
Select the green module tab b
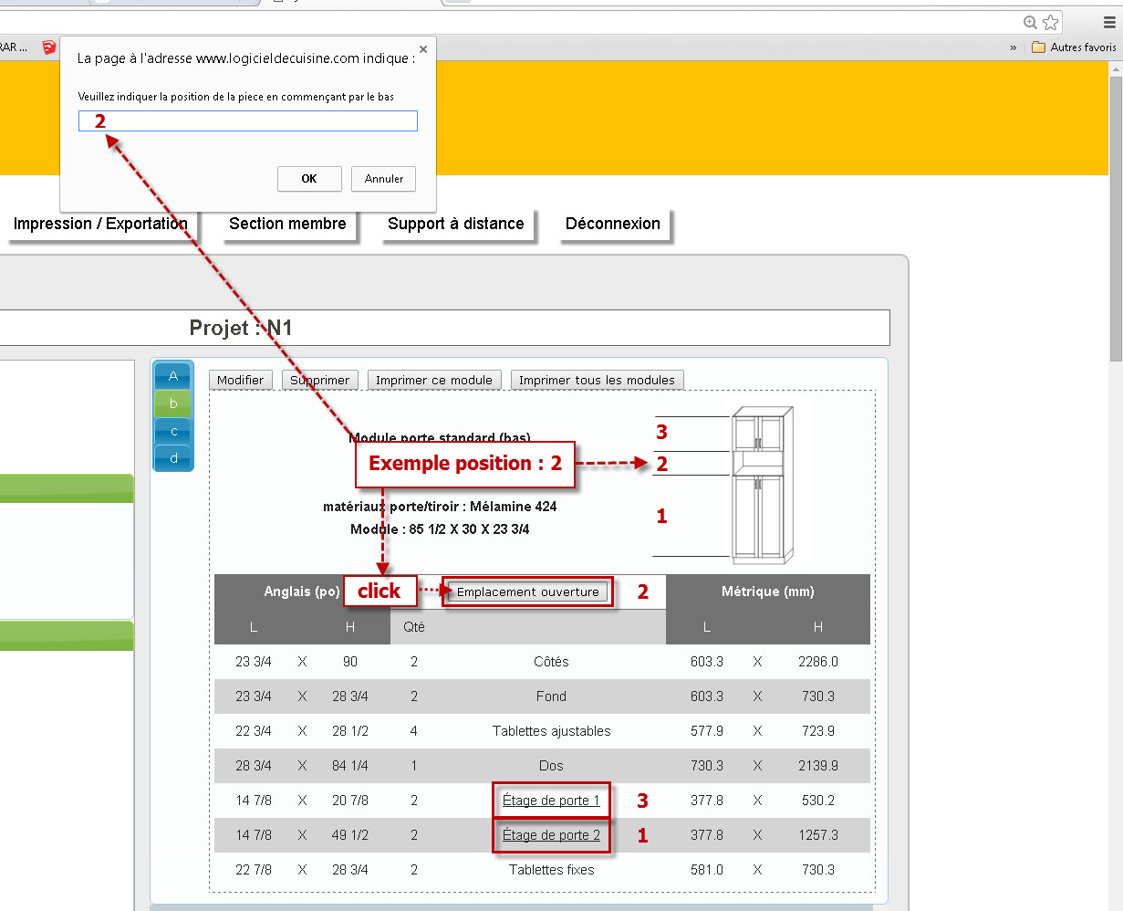coord(173,403)
